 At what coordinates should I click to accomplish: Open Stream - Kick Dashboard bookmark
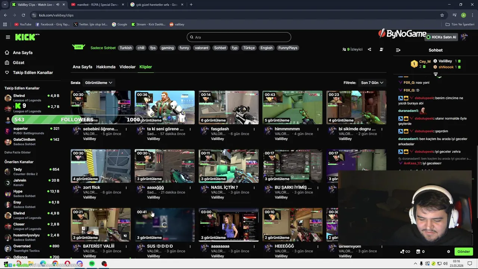[x=148, y=24]
